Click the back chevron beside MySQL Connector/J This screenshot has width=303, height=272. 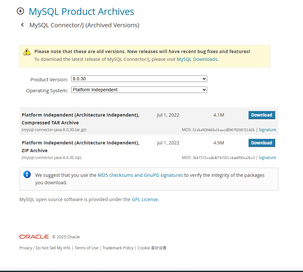coord(22,25)
